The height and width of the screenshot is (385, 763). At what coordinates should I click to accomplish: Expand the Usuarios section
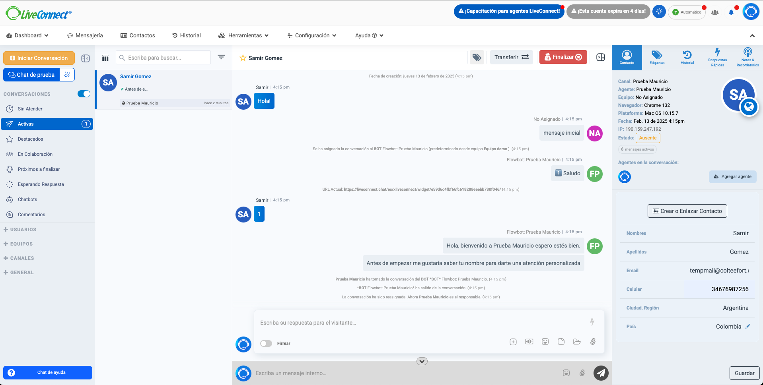pyautogui.click(x=20, y=230)
